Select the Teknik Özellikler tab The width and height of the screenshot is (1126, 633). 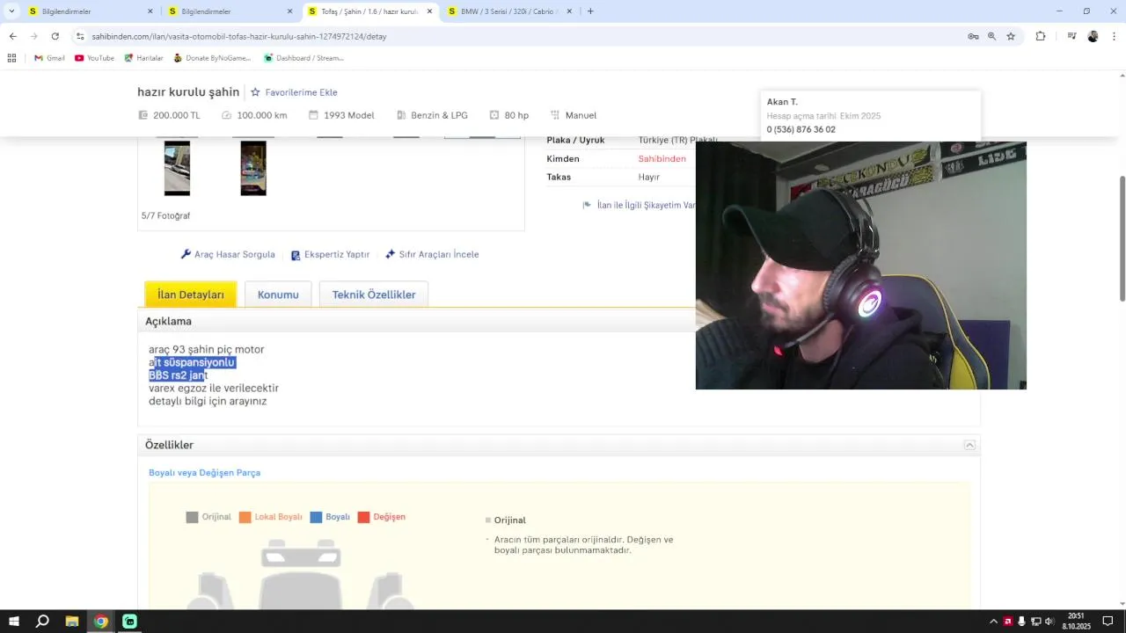click(x=374, y=295)
